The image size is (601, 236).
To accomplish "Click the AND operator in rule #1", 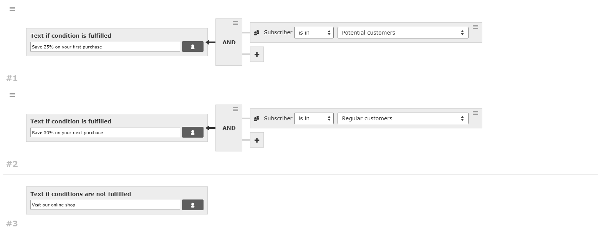I will click(229, 42).
